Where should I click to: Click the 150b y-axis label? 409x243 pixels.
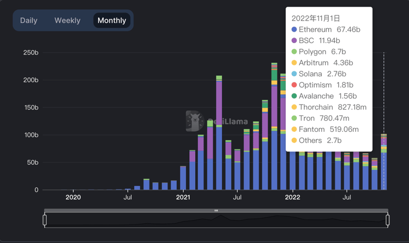coord(31,107)
